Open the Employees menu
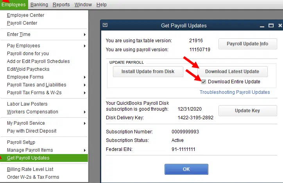The height and width of the screenshot is (183, 283). pyautogui.click(x=14, y=5)
